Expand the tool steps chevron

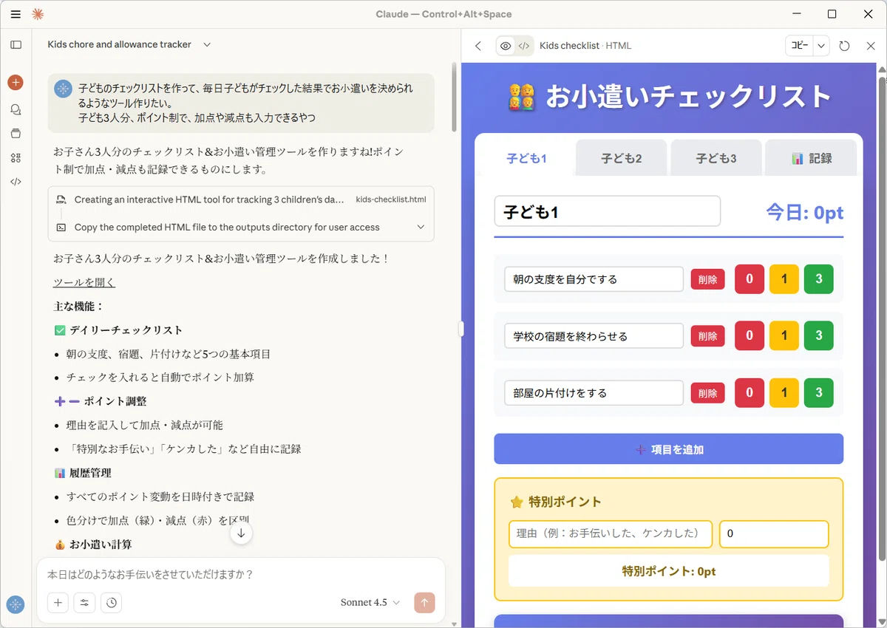(x=421, y=227)
